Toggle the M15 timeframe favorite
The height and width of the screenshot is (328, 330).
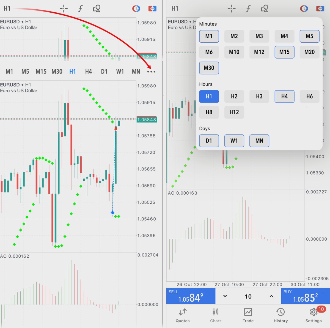[x=284, y=52]
